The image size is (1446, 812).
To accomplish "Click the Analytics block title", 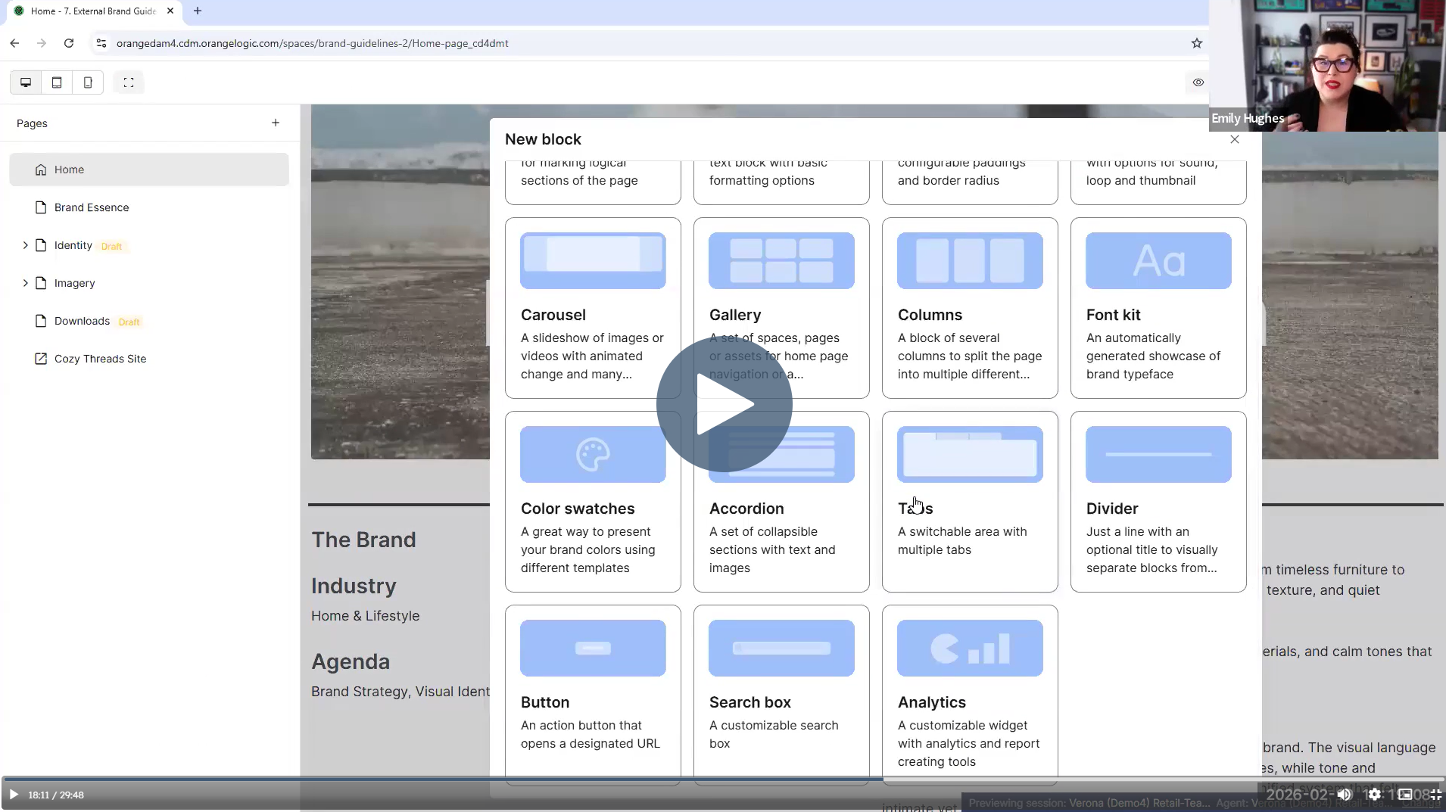I will tap(932, 702).
